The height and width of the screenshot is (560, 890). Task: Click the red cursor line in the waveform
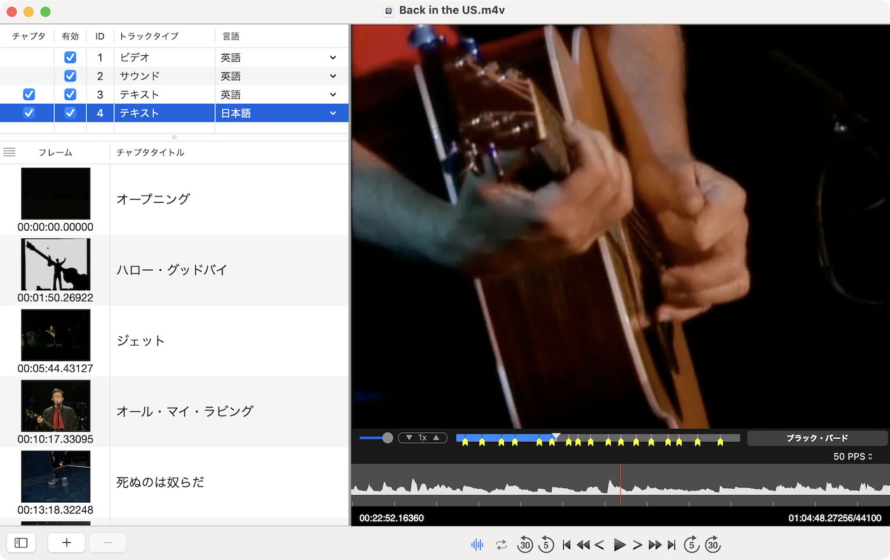pyautogui.click(x=620, y=485)
